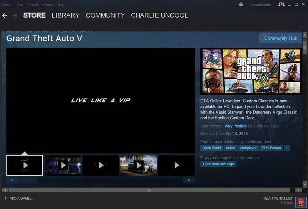Open the Community Hub button
The height and width of the screenshot is (209, 308).
tap(281, 38)
